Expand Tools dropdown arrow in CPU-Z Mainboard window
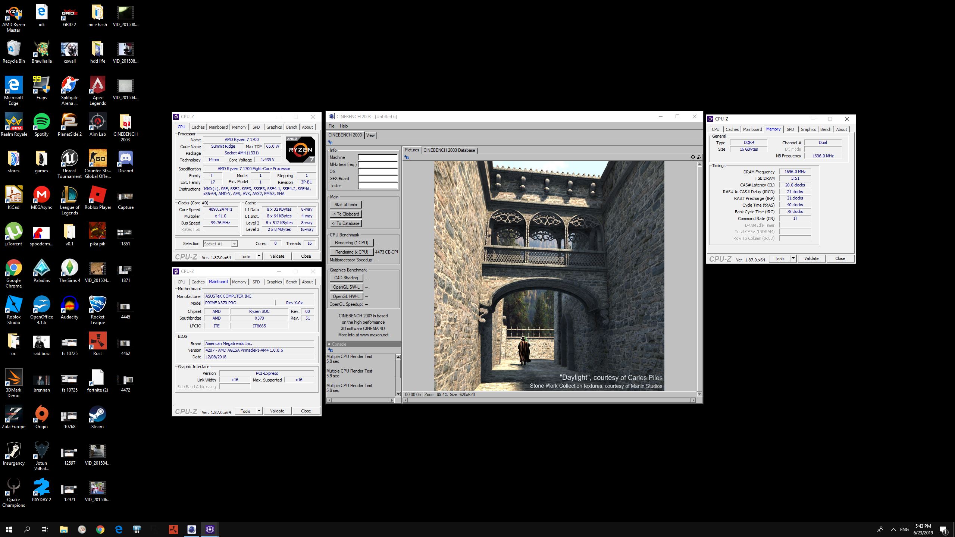This screenshot has width=955, height=537. click(259, 411)
